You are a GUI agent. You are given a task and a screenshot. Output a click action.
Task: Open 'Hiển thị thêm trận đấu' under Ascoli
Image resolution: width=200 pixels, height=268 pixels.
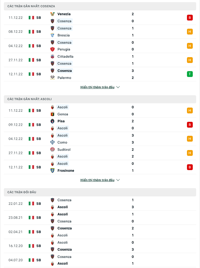(97, 180)
